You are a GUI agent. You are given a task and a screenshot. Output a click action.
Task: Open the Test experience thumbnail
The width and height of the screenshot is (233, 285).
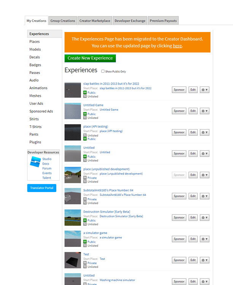coord(73,260)
